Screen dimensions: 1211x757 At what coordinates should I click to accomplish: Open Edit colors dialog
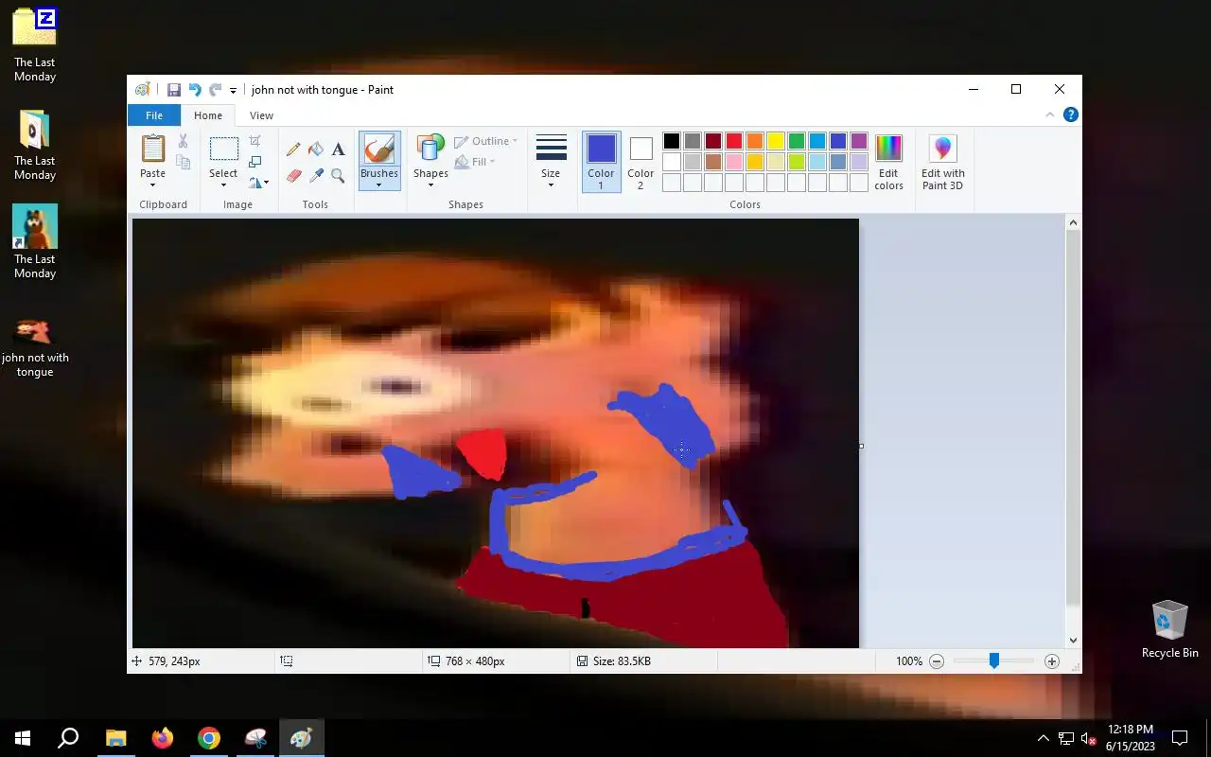click(x=888, y=162)
